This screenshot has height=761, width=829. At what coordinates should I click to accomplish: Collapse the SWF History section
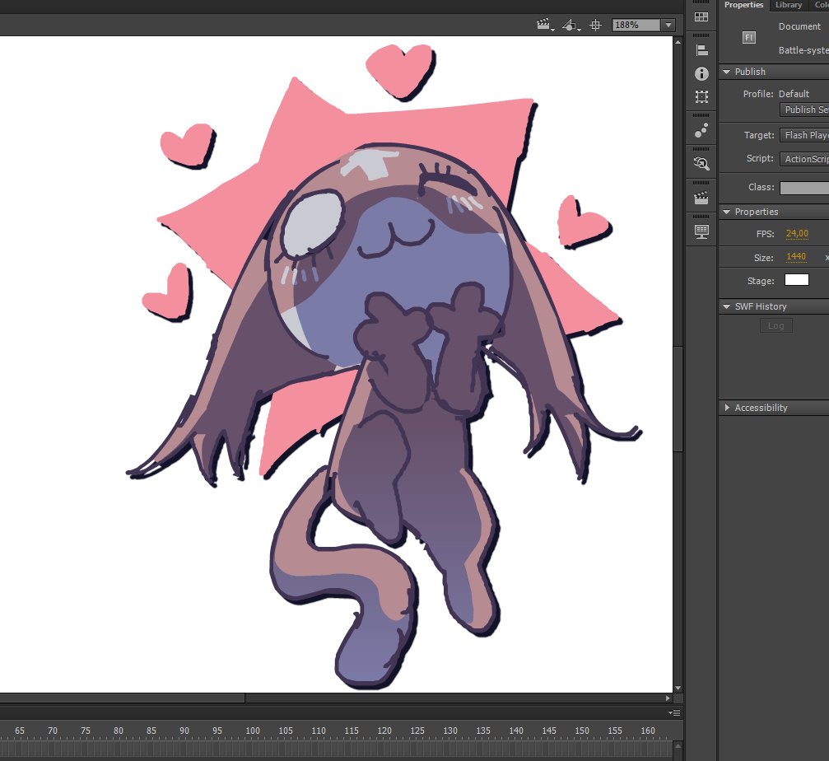tap(727, 306)
